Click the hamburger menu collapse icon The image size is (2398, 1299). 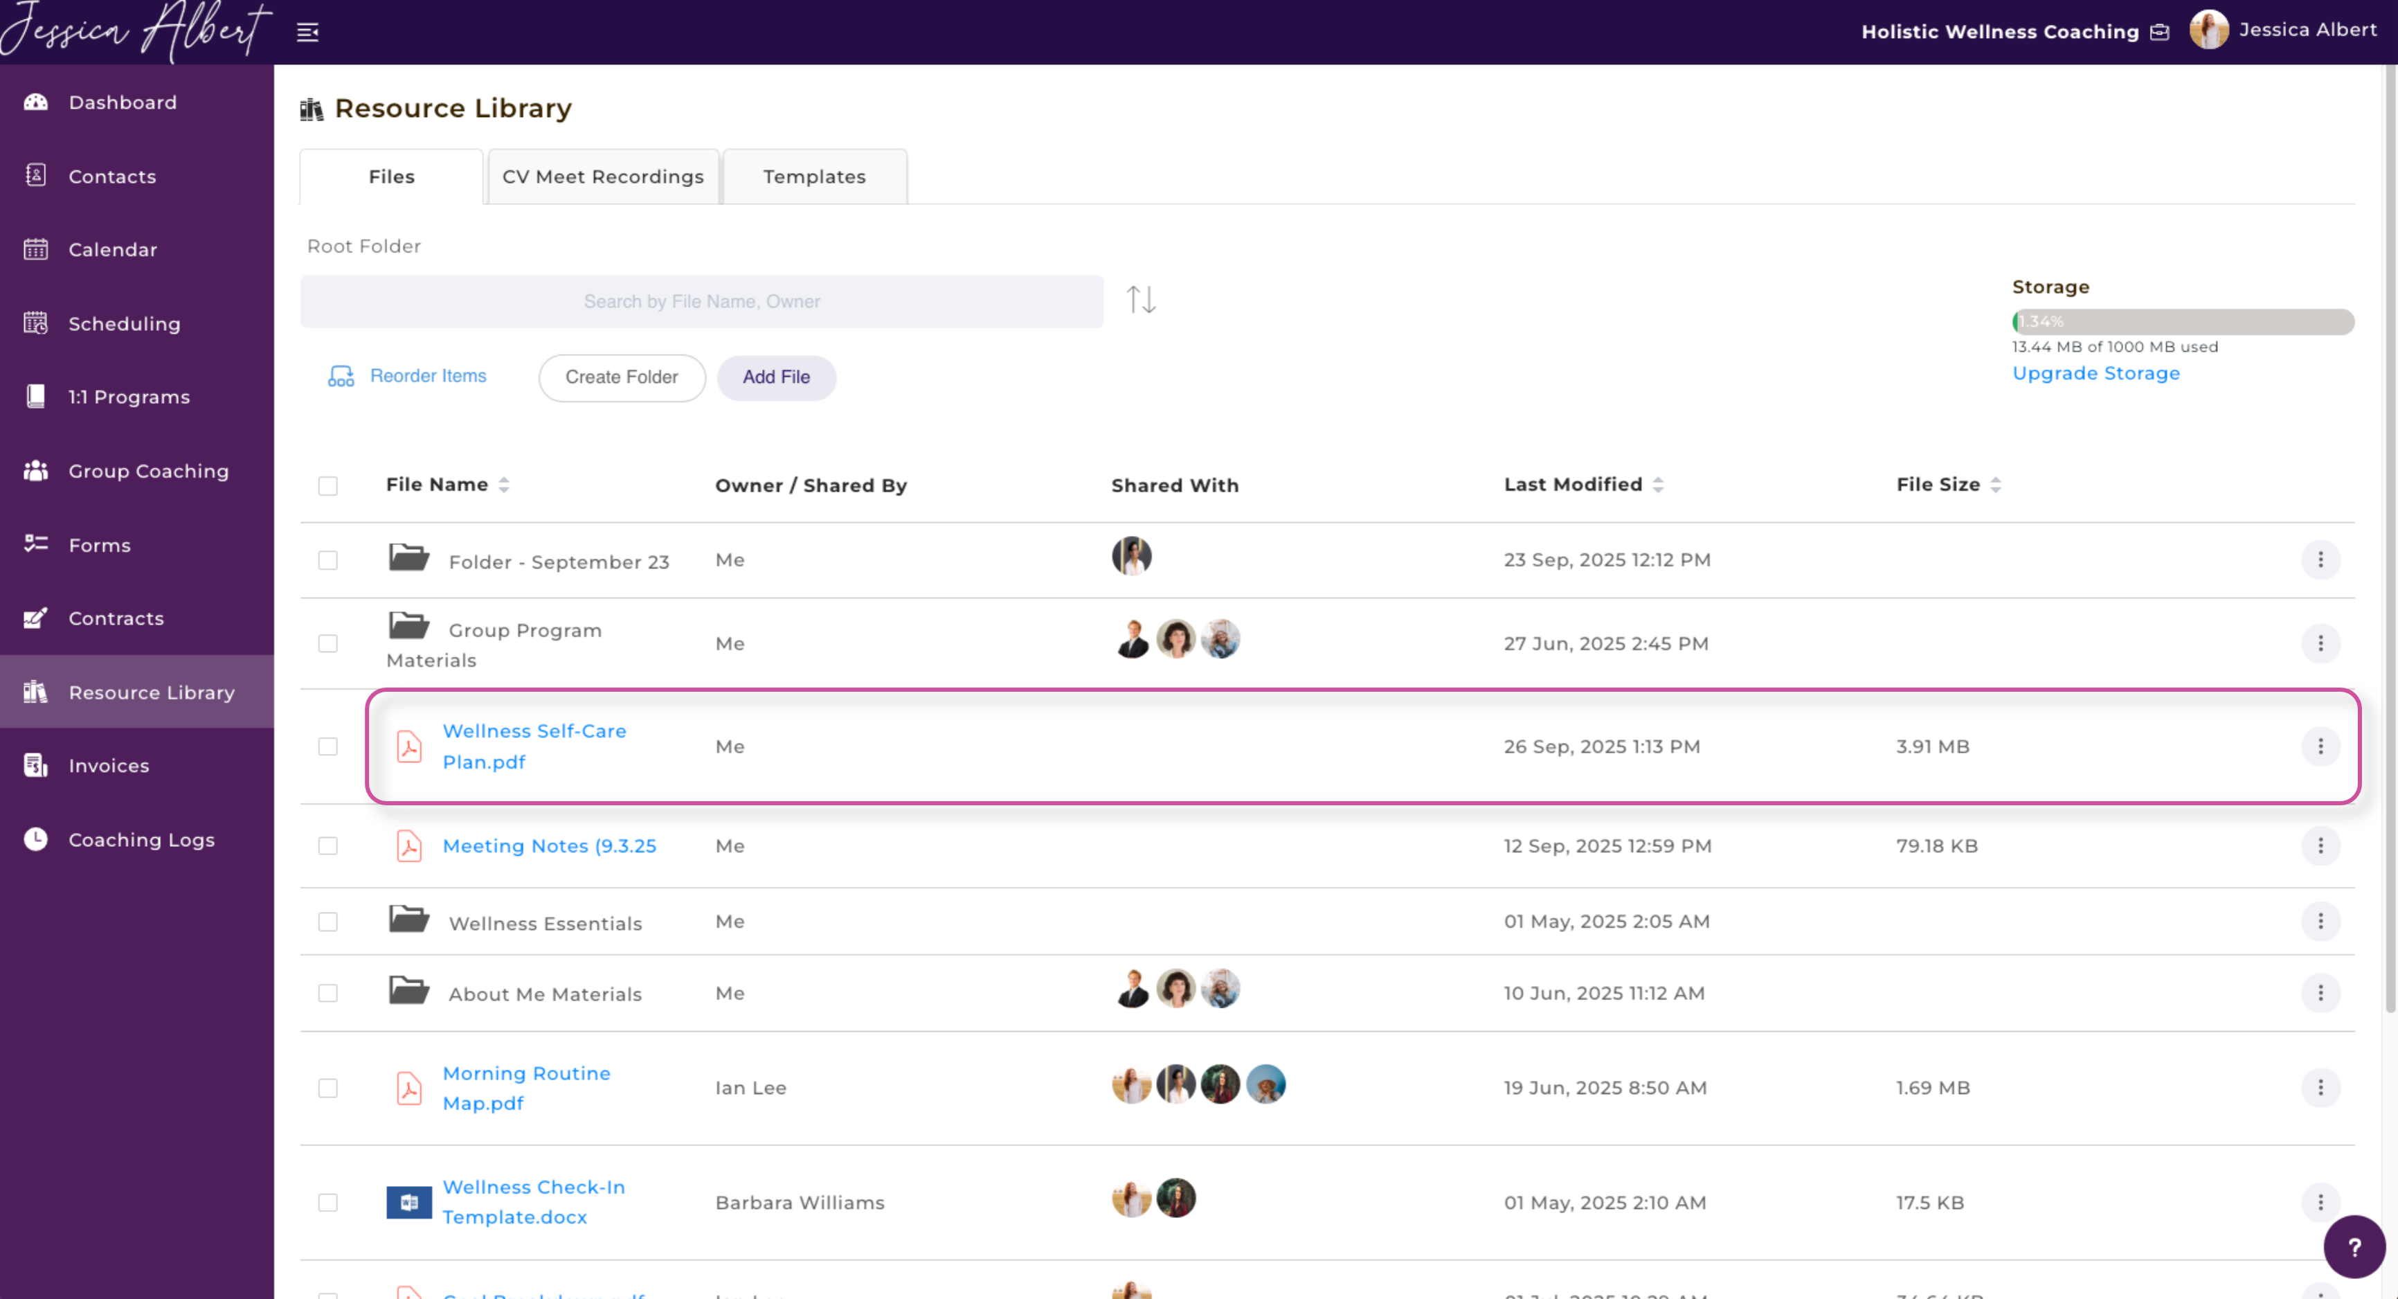[x=307, y=33]
